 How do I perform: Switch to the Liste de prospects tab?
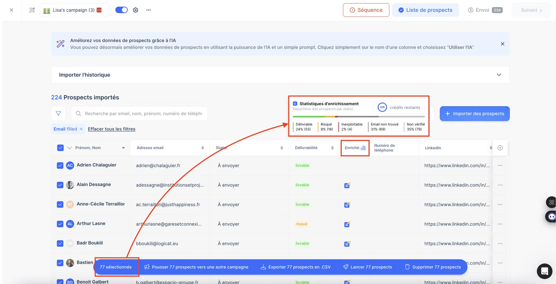tap(425, 10)
